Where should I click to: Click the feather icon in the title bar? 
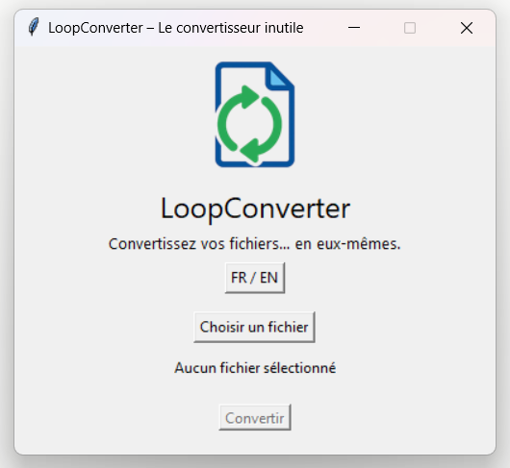(33, 27)
